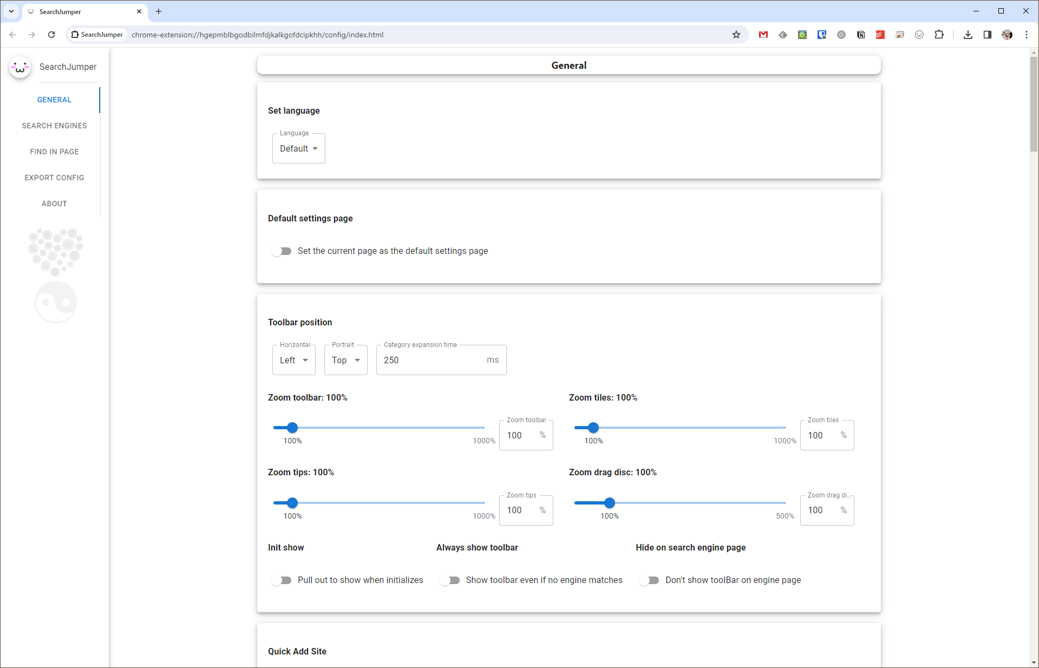Go back using the browser back arrow
Image resolution: width=1039 pixels, height=668 pixels.
(12, 35)
